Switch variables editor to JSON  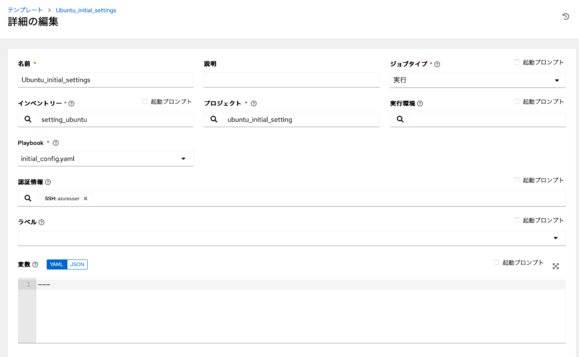click(x=77, y=264)
